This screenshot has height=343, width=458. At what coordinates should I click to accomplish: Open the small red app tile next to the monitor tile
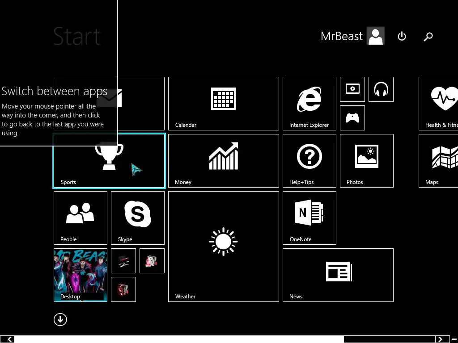(x=152, y=261)
